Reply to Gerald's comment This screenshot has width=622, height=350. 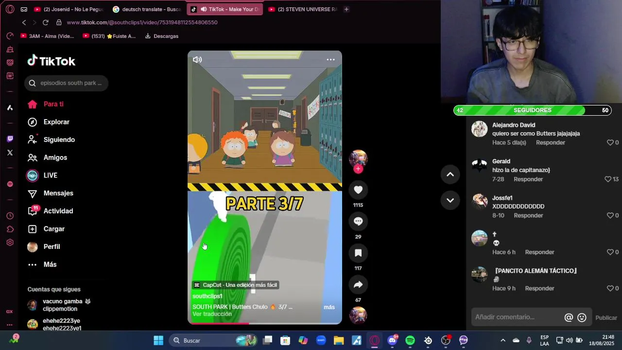(528, 179)
